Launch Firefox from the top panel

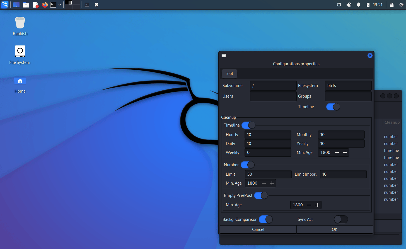point(45,5)
